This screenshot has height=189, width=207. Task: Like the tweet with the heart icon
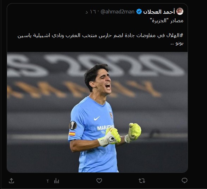coord(99,181)
